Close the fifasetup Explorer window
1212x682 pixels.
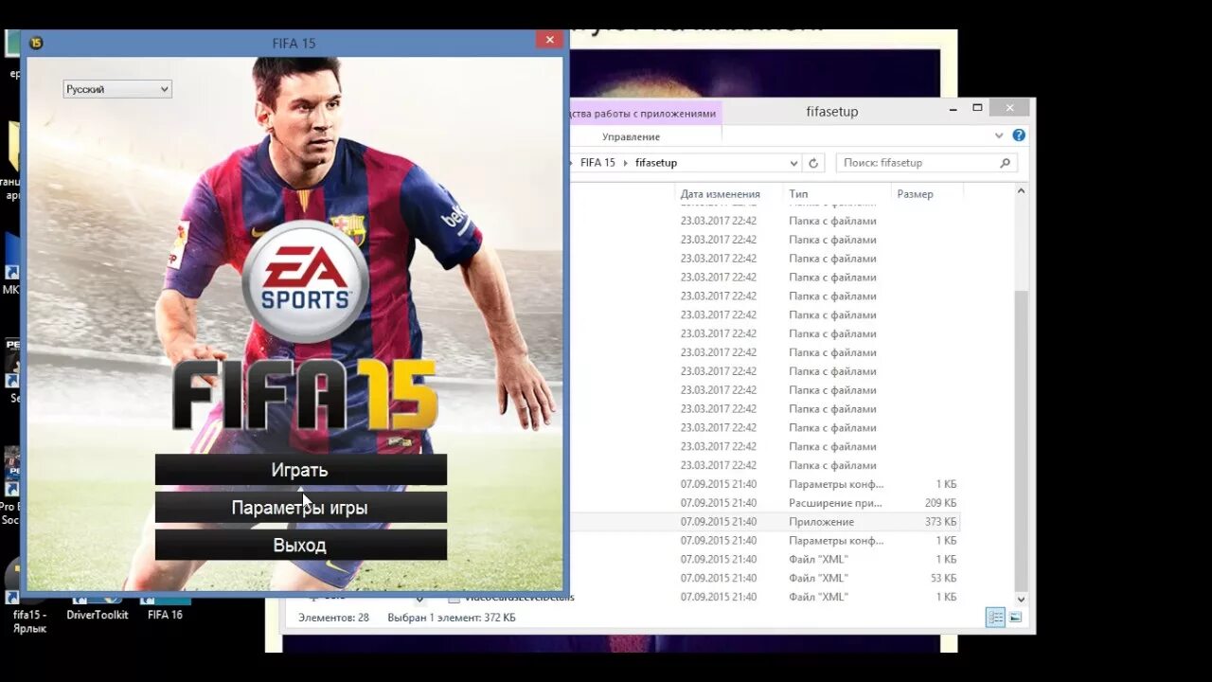click(1009, 108)
